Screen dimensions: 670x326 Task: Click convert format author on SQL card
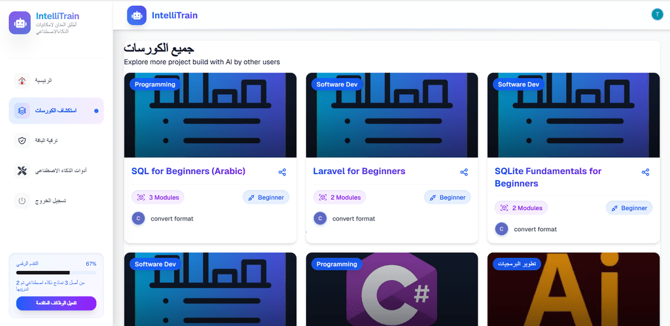(172, 219)
